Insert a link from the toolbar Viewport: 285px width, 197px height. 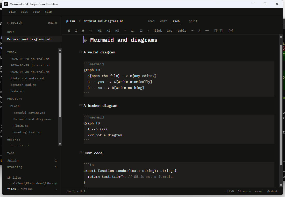click(x=158, y=31)
